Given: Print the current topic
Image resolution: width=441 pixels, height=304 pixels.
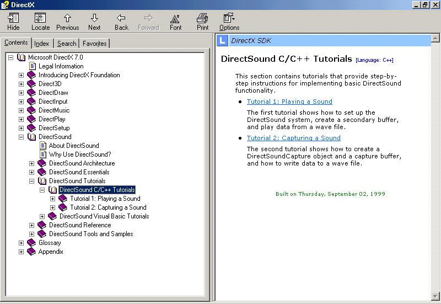Looking at the screenshot, I should (202, 18).
